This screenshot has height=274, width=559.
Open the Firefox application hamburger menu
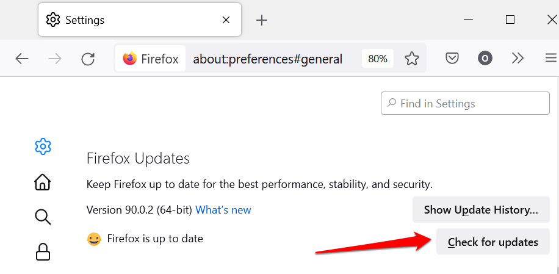tap(551, 59)
